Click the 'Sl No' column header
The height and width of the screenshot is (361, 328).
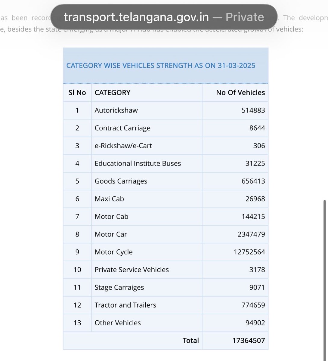click(x=77, y=93)
